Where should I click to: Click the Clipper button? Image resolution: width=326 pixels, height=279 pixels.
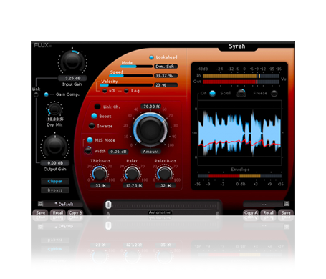coord(54,181)
